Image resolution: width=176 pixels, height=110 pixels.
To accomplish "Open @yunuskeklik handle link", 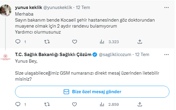I will [x=58, y=7].
